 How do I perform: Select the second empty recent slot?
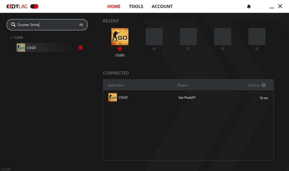(x=188, y=37)
